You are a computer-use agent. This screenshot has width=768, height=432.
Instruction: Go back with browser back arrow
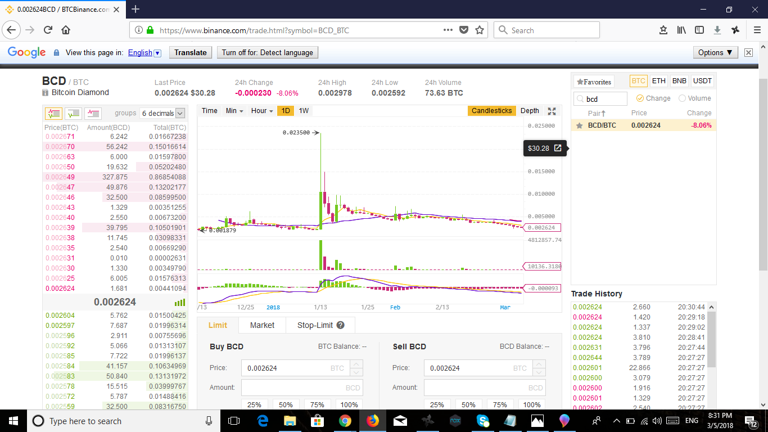click(12, 30)
